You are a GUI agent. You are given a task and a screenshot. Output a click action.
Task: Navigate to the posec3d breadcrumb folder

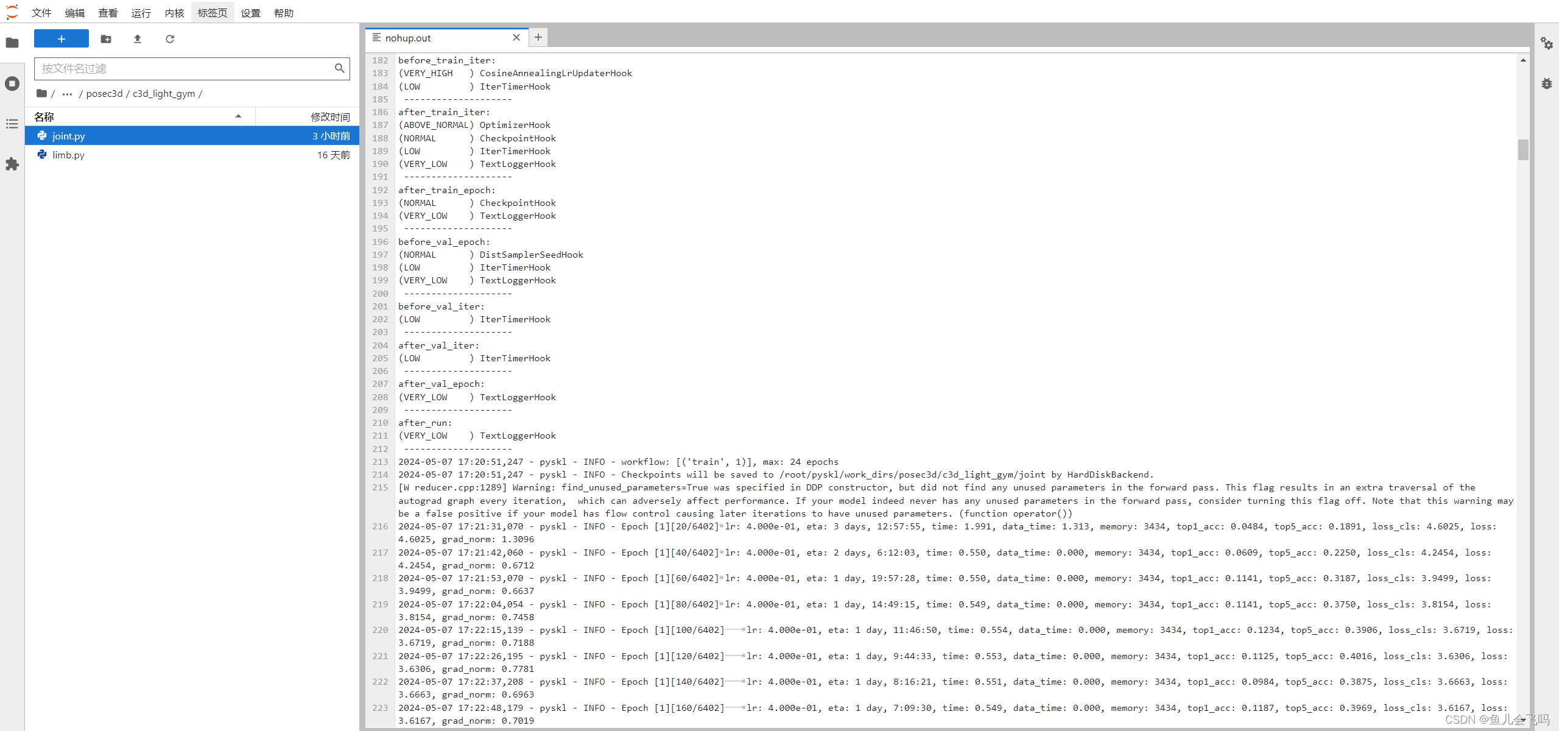coord(105,93)
